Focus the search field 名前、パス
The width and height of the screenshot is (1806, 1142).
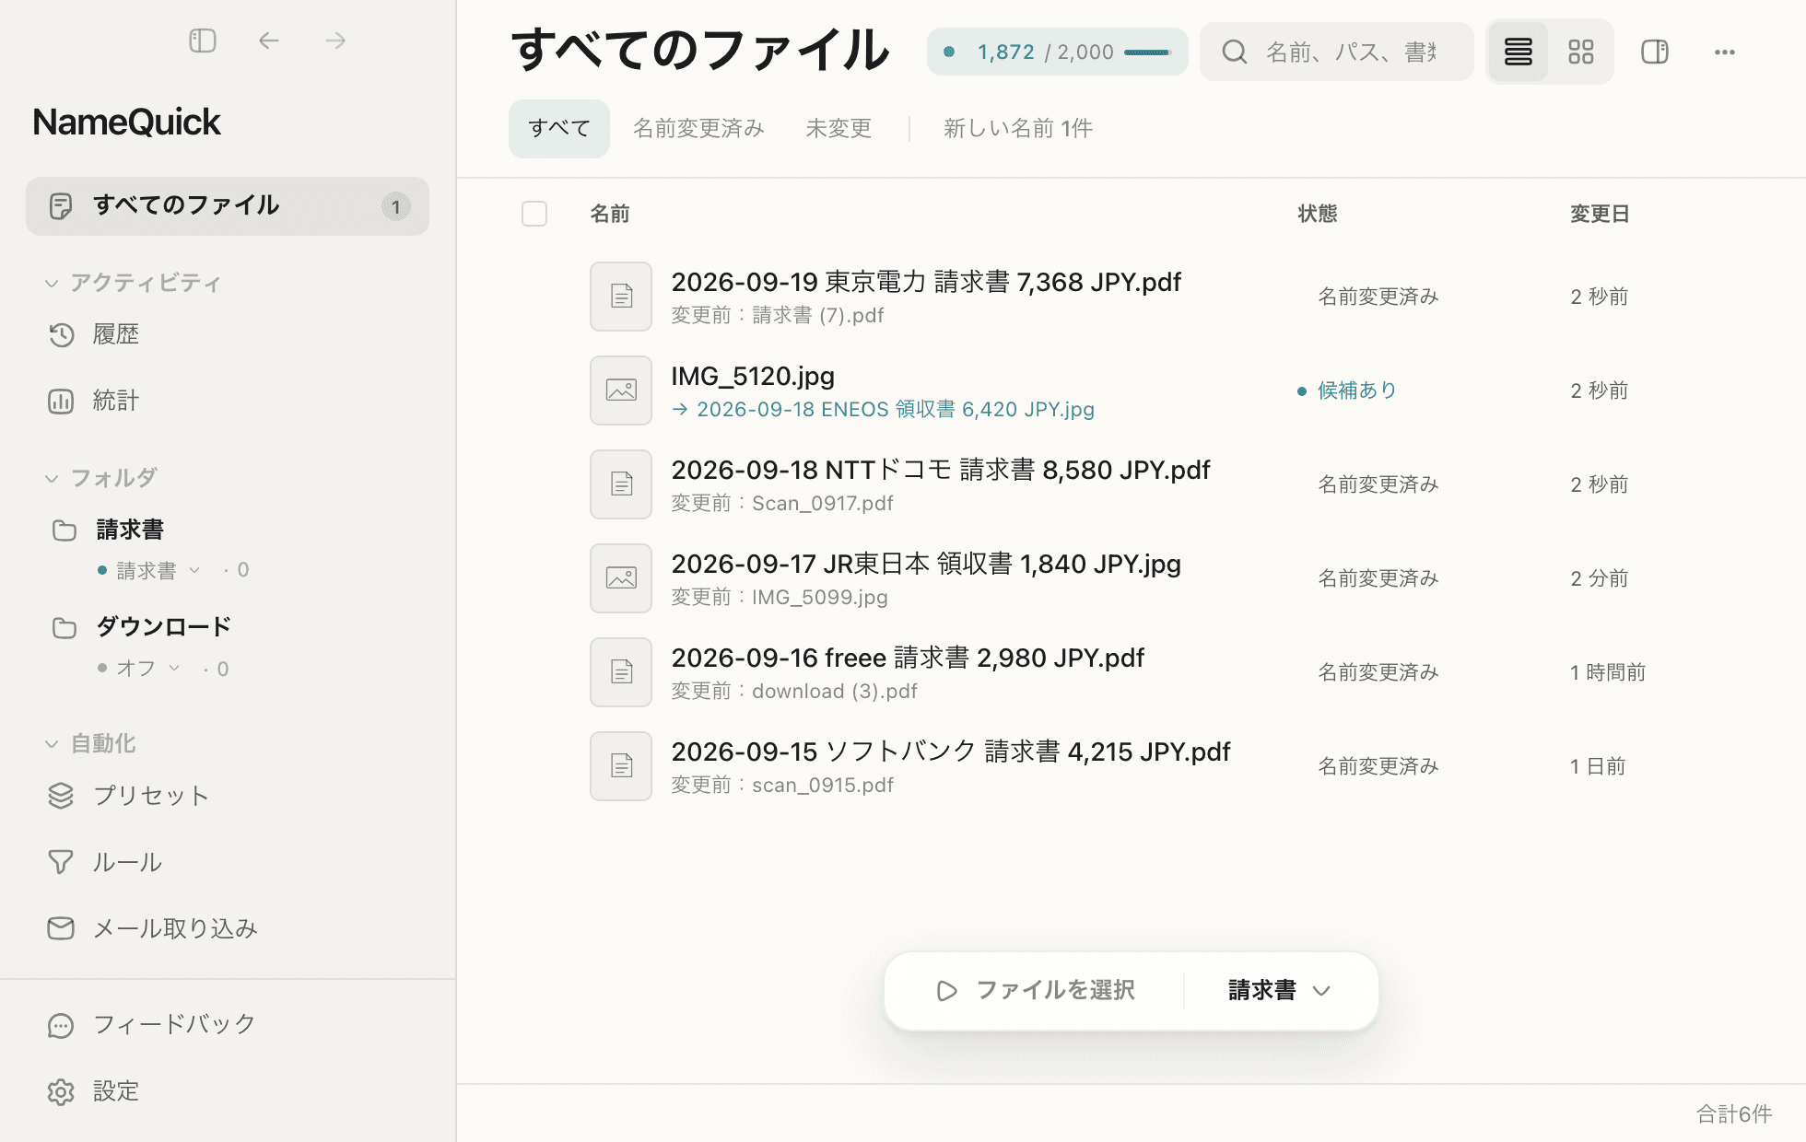pos(1337,52)
